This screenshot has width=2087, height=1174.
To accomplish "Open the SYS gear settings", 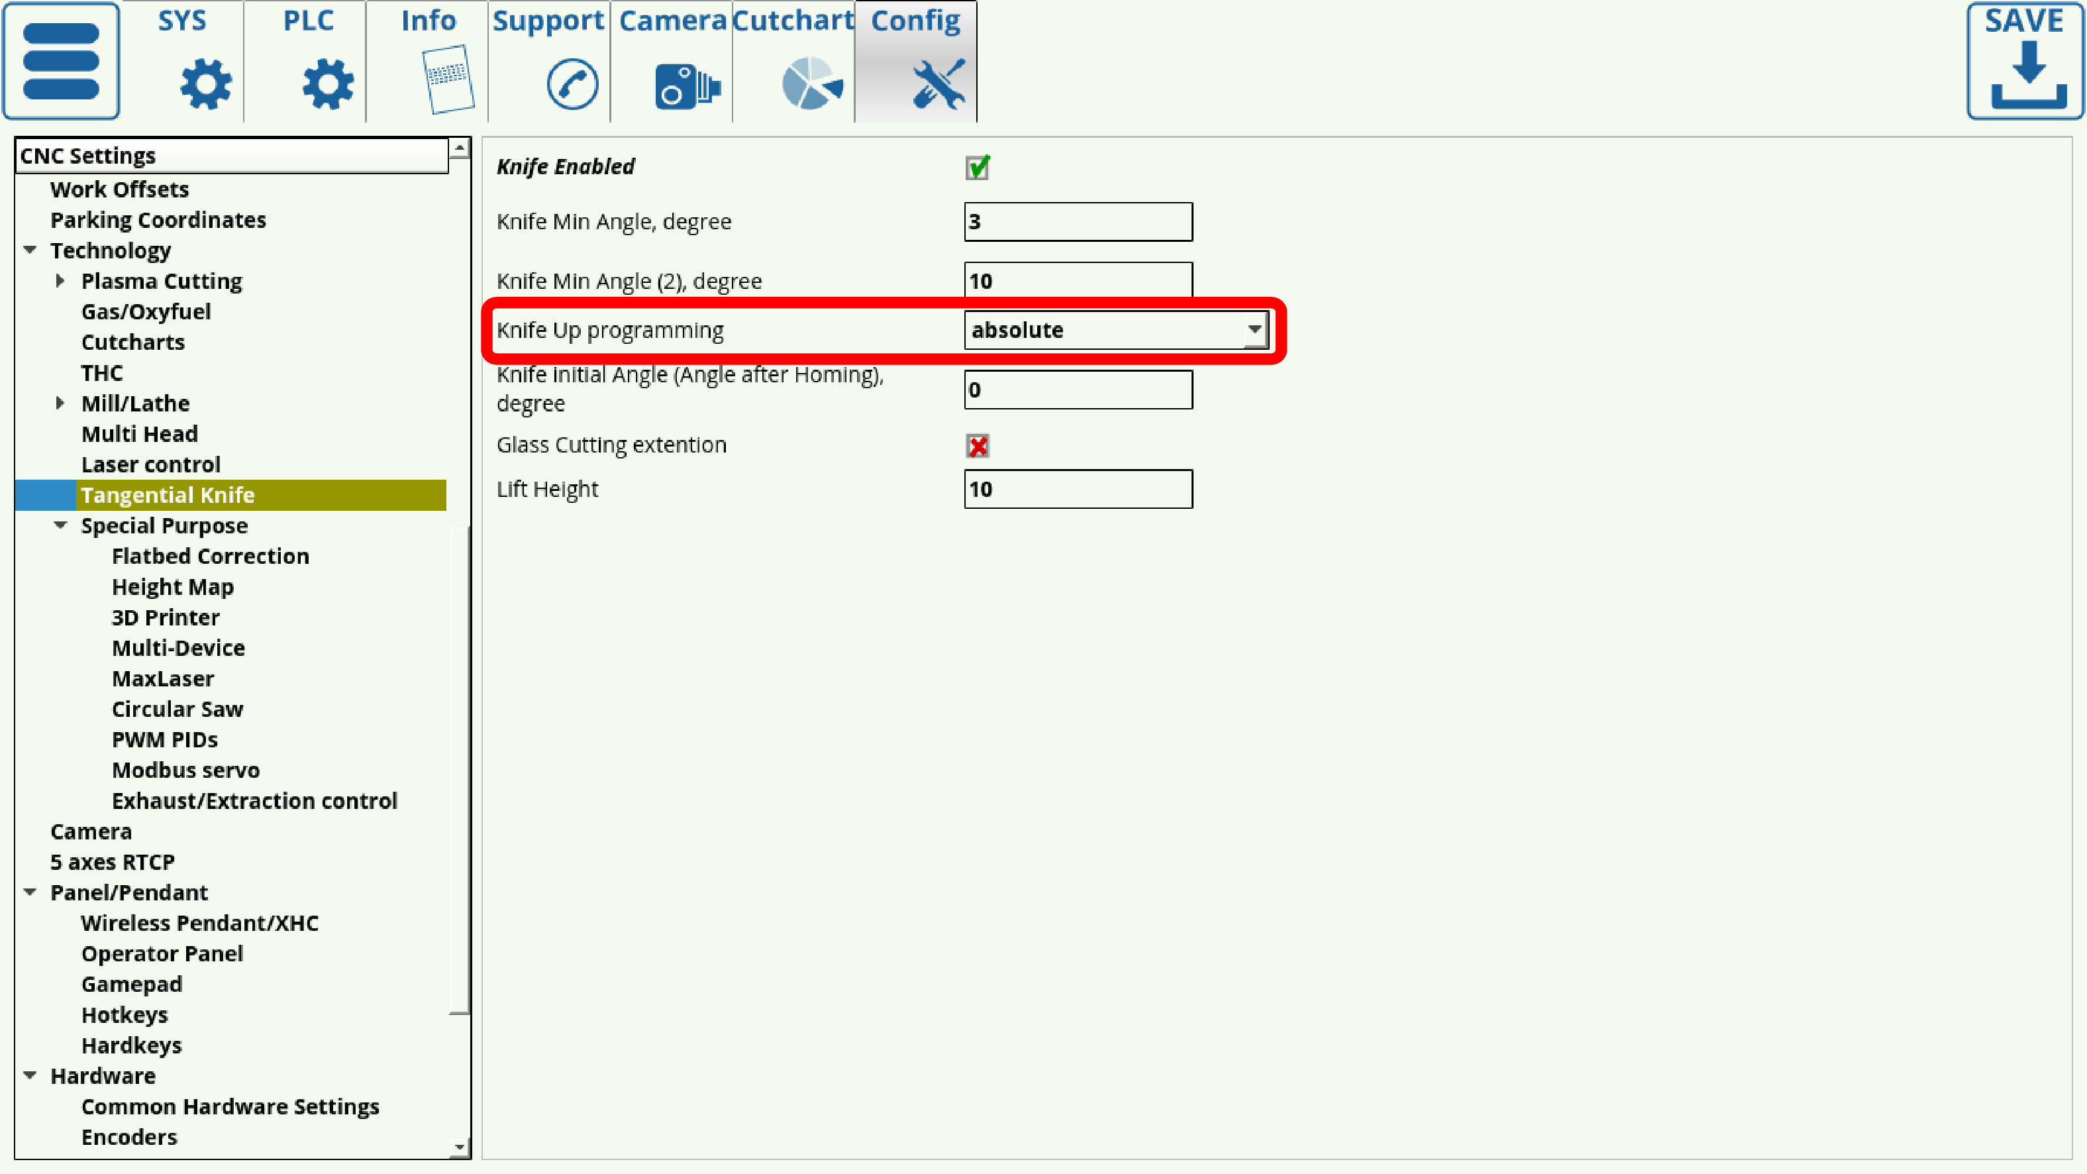I will tap(205, 83).
